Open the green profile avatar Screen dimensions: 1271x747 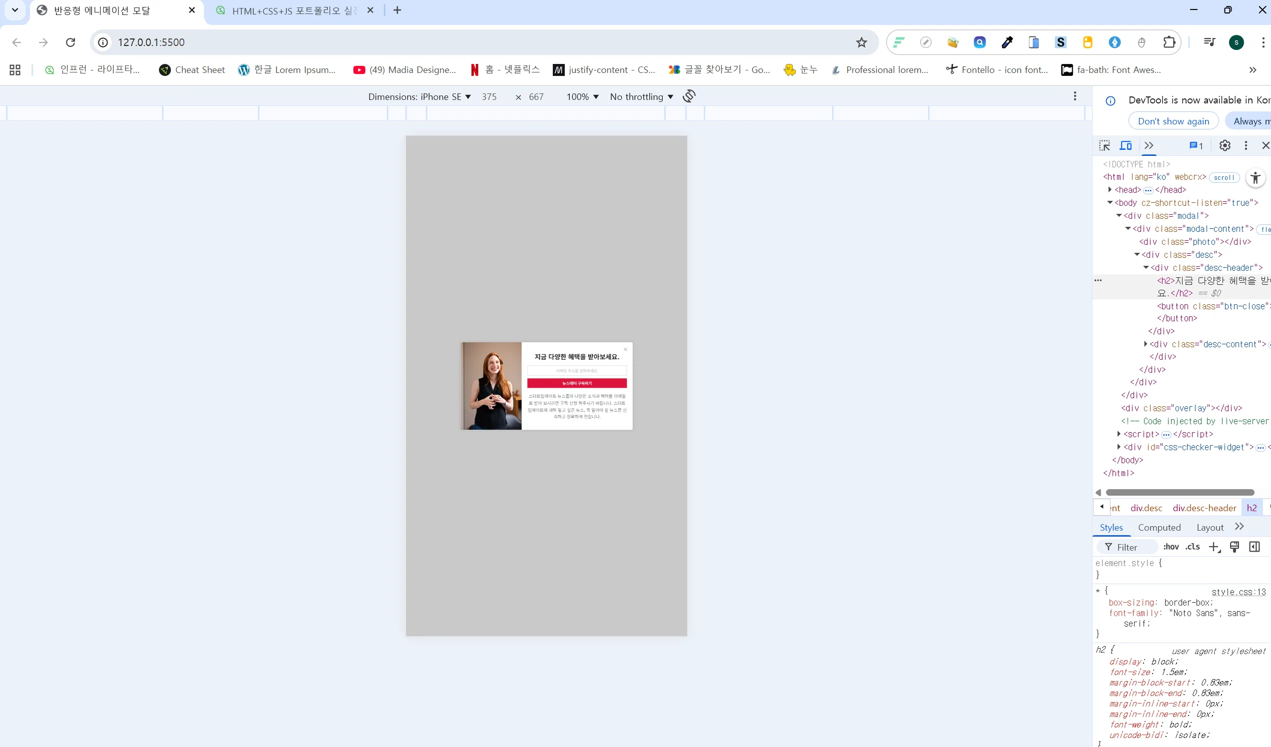[x=1236, y=42]
